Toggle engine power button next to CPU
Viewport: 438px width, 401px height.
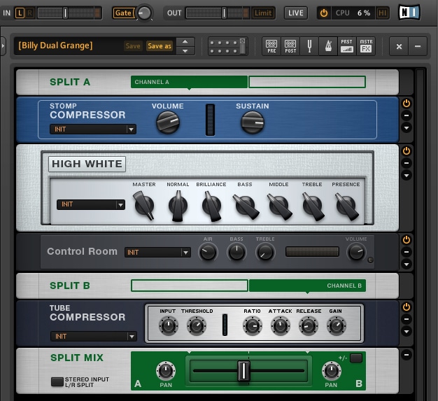click(324, 13)
